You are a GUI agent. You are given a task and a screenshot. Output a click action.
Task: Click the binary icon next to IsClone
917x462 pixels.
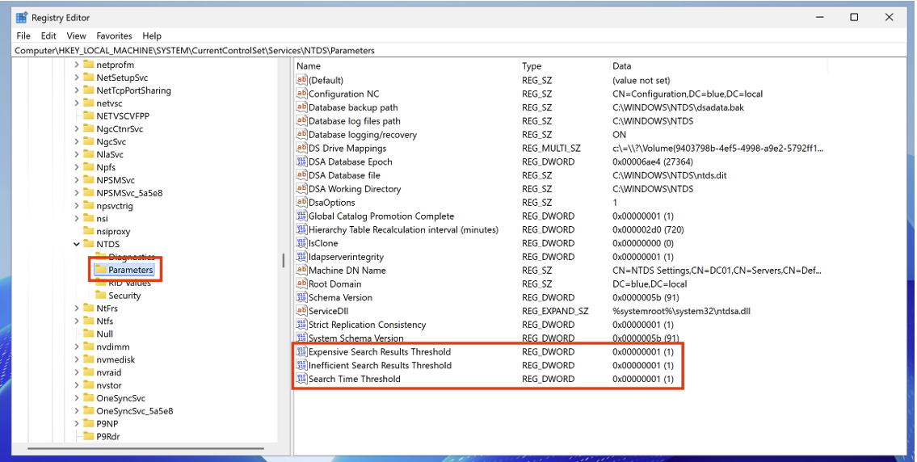click(302, 243)
